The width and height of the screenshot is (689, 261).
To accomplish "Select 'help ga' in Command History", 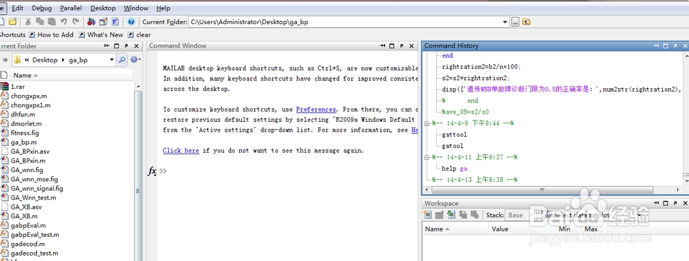I will [x=454, y=168].
